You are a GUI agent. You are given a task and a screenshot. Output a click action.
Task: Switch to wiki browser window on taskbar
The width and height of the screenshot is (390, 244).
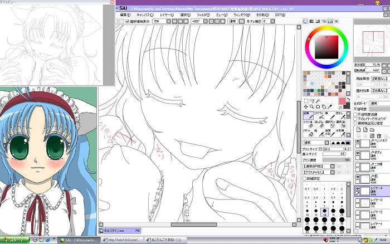pyautogui.click(x=123, y=240)
